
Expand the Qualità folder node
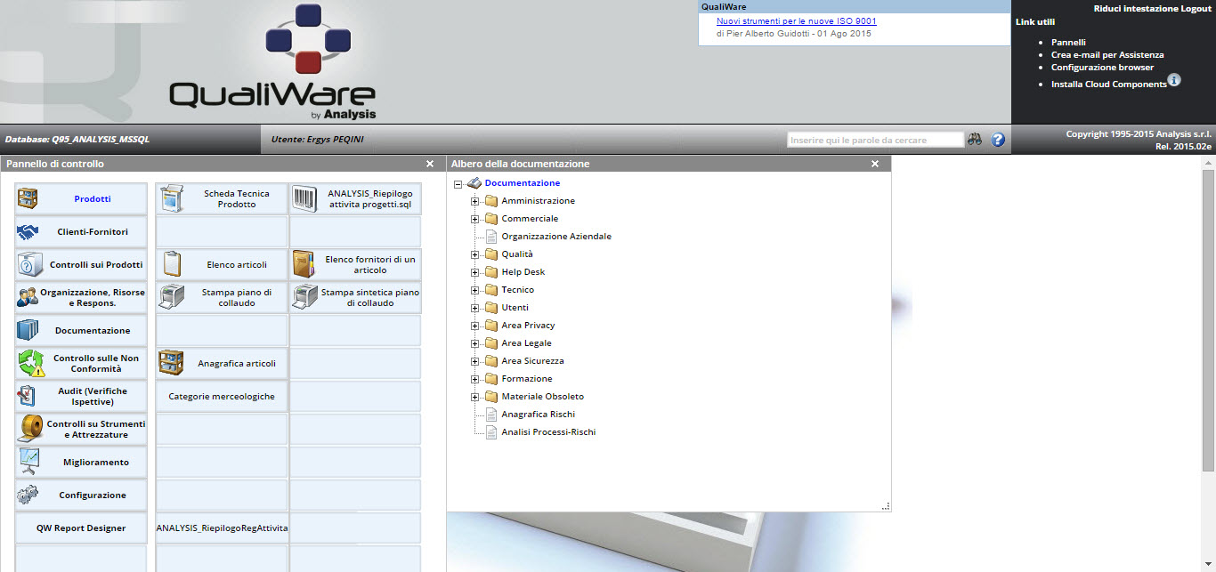coord(475,254)
